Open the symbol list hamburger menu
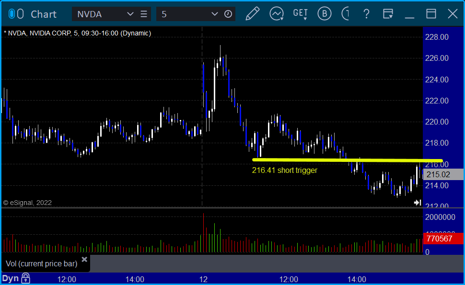This screenshot has height=285, width=465. 144,14
